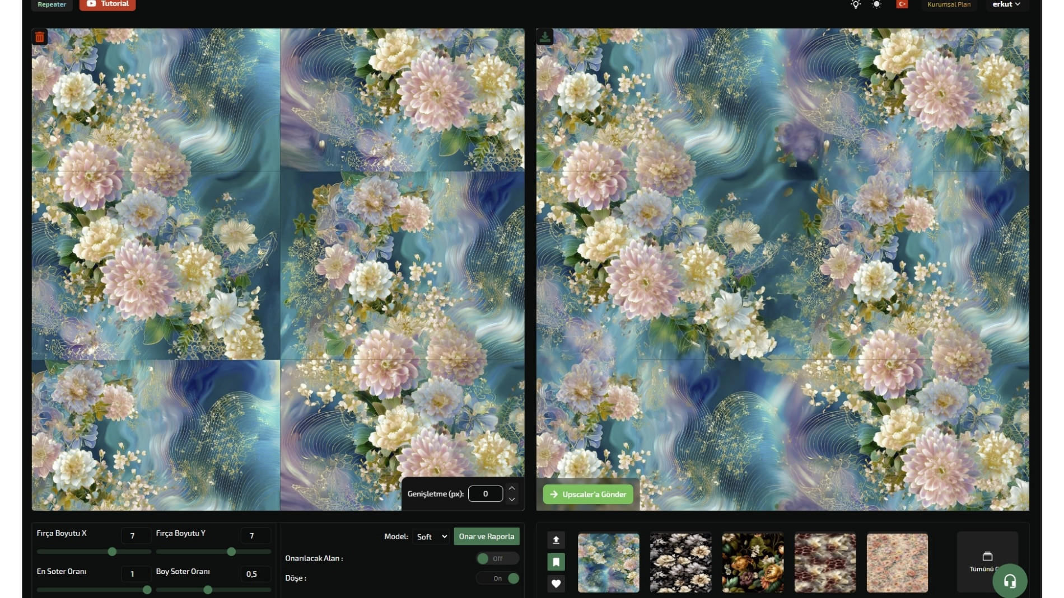1064x598 pixels.
Task: Select the dark orange floral thumbnail
Action: click(753, 562)
